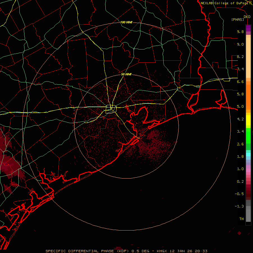Click the -1.3 value on the color scale

pyautogui.click(x=239, y=206)
